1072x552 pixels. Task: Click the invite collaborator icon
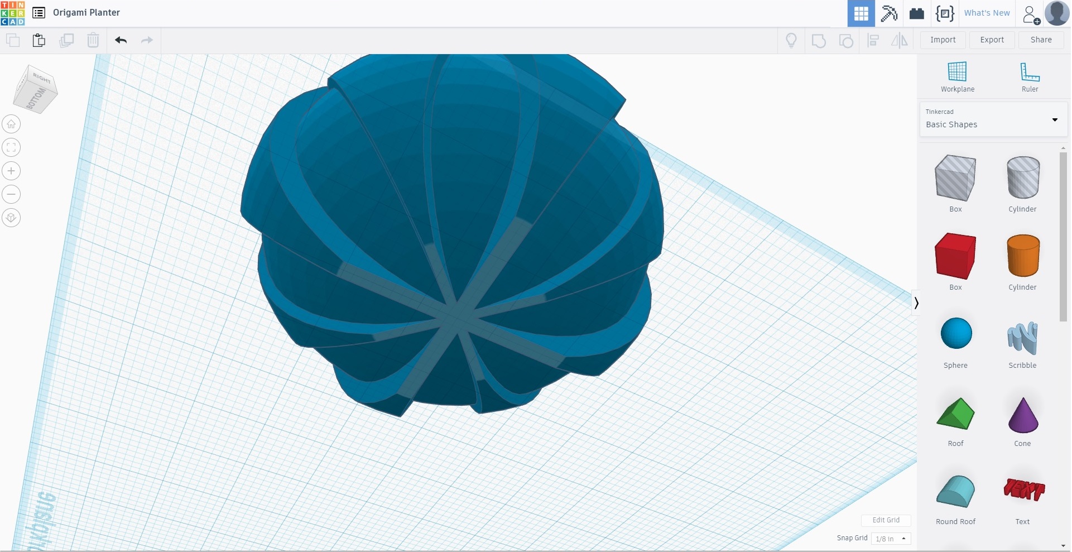point(1031,14)
